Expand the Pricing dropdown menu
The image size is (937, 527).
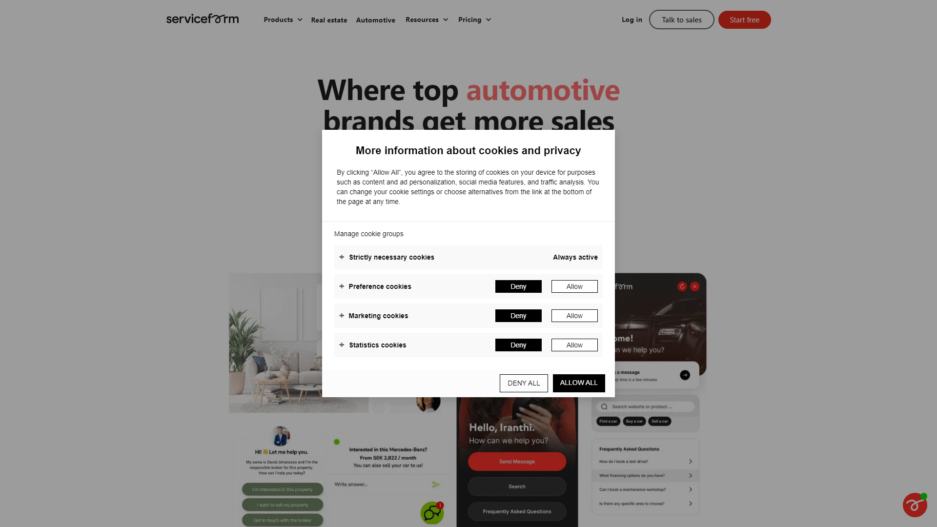pos(474,20)
